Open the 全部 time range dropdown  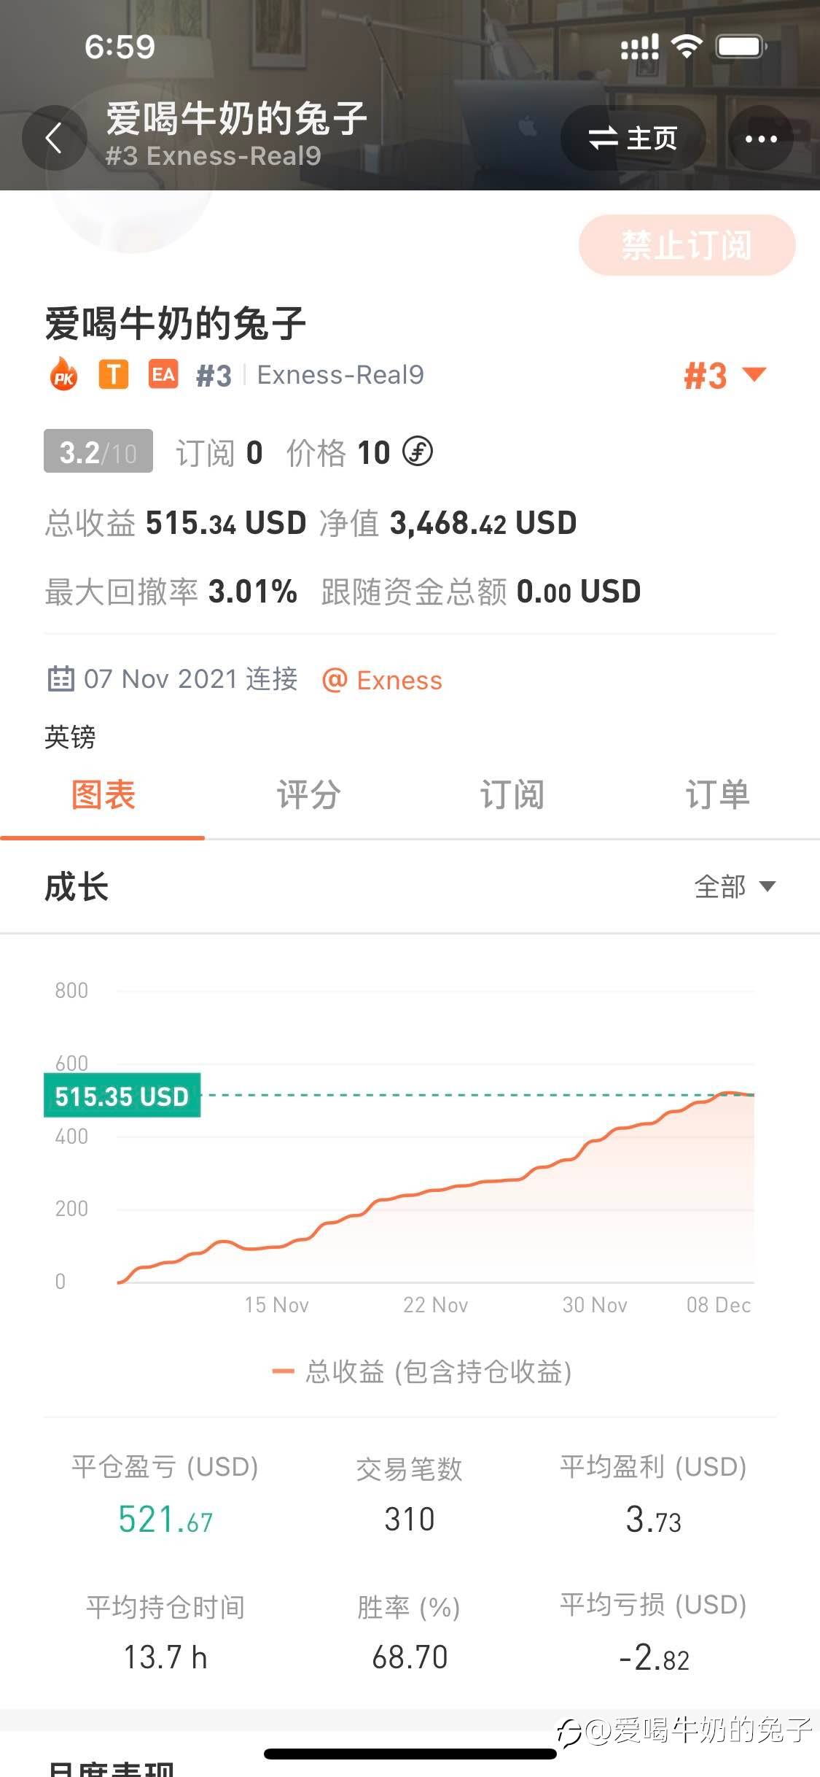tap(734, 887)
